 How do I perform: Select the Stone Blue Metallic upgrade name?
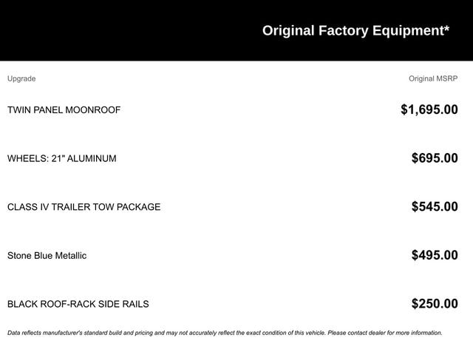point(47,256)
